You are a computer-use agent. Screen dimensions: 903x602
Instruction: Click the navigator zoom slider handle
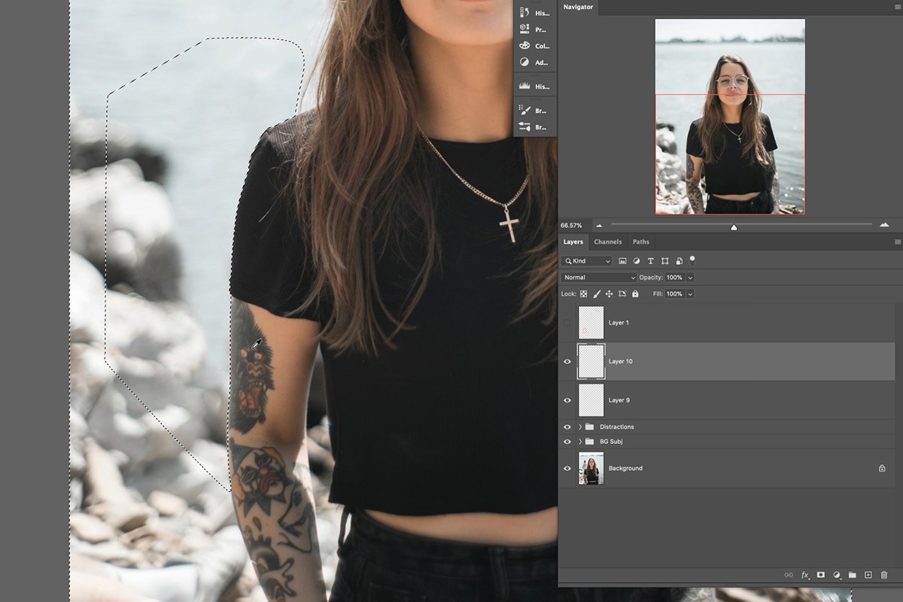734,227
